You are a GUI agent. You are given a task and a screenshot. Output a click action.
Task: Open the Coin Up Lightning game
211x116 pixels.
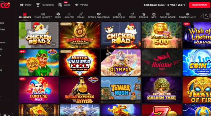[197, 62]
